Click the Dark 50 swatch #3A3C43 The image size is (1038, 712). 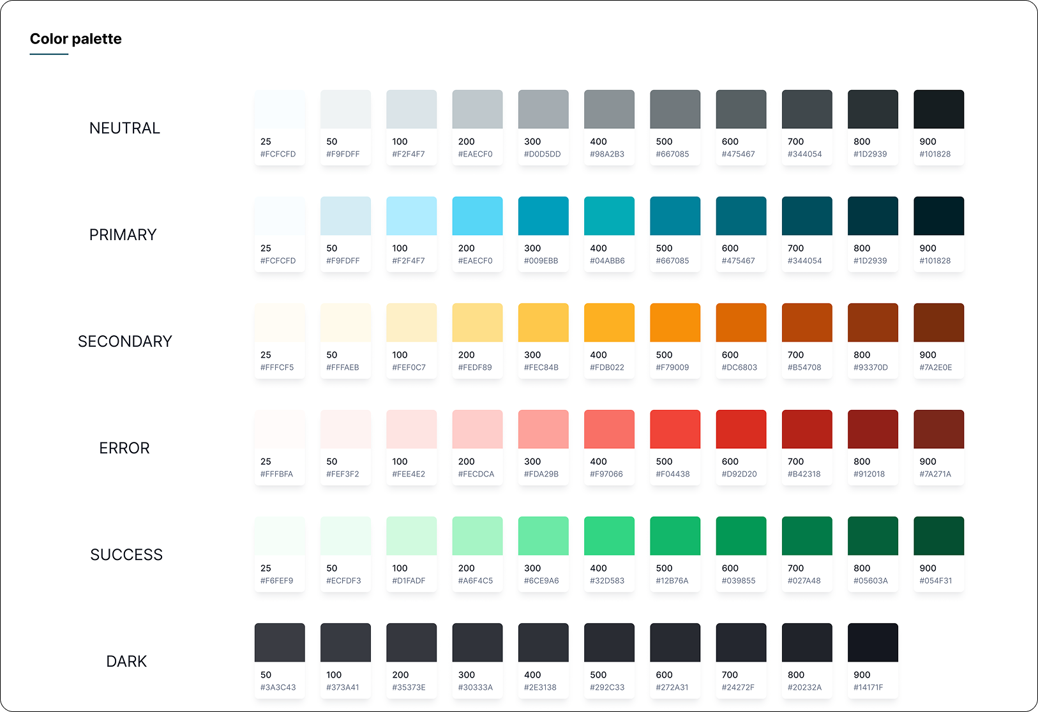(280, 642)
